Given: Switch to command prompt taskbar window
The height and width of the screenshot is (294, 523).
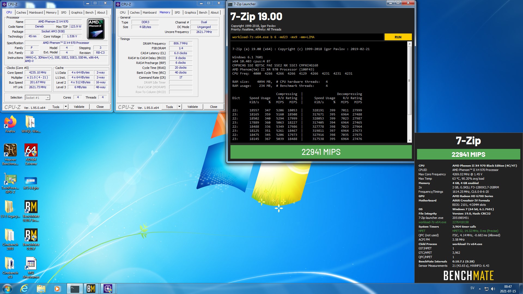Looking at the screenshot, I should tap(75, 289).
